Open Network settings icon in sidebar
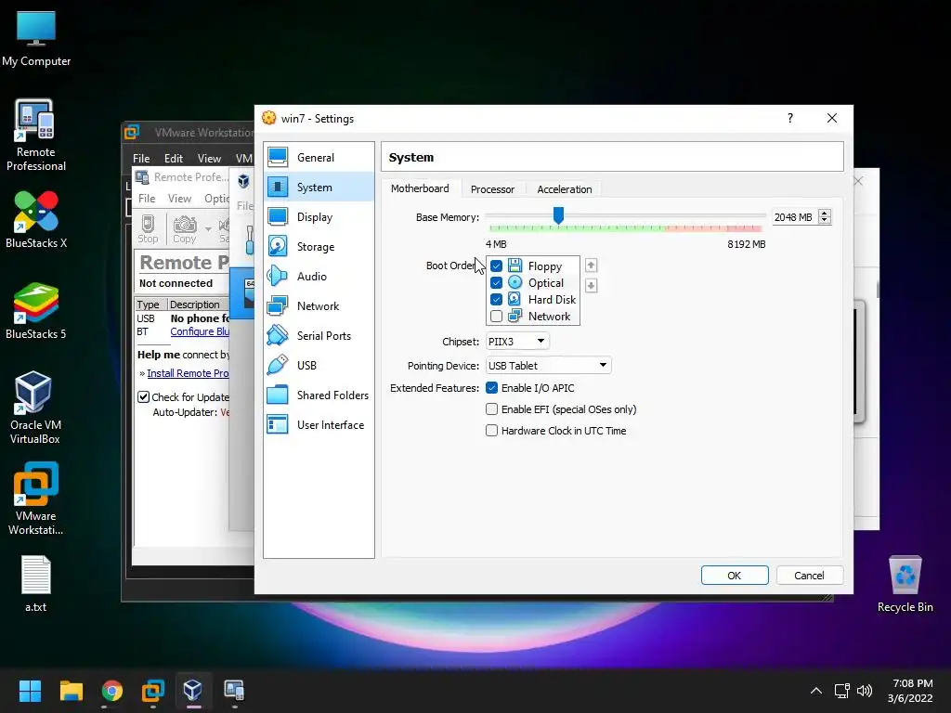The width and height of the screenshot is (951, 713). tap(278, 305)
